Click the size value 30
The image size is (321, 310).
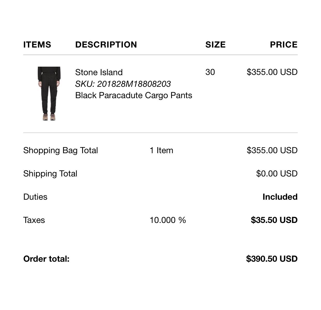(x=210, y=72)
